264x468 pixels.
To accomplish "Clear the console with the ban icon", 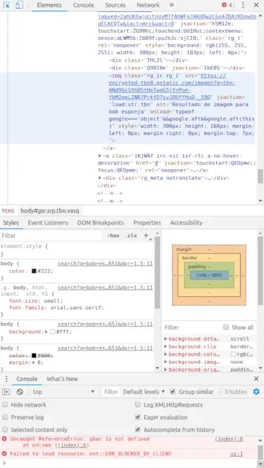I will tap(19, 392).
